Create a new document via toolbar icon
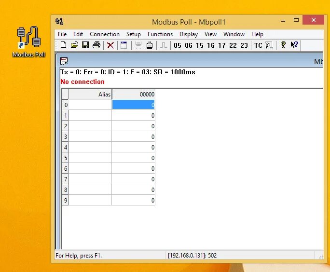 click(x=63, y=45)
